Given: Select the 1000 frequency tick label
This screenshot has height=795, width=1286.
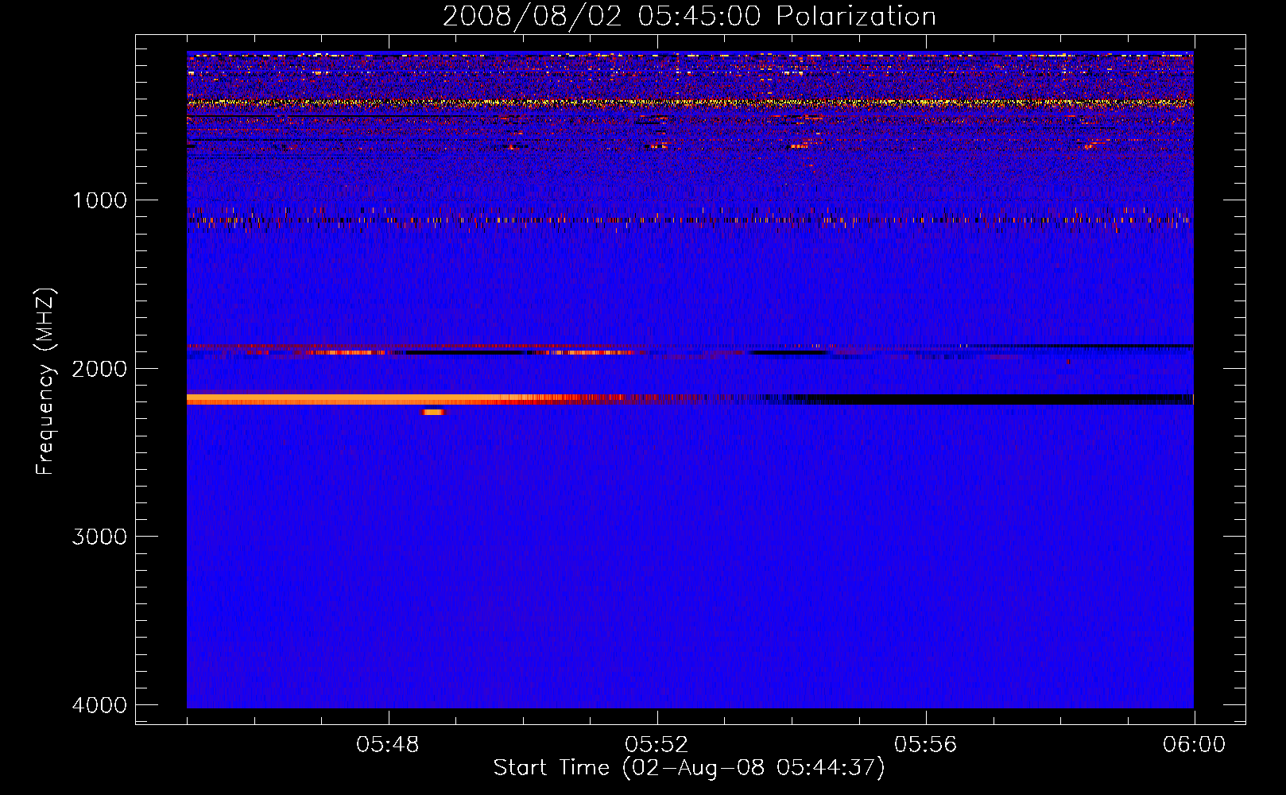Looking at the screenshot, I should tap(99, 200).
